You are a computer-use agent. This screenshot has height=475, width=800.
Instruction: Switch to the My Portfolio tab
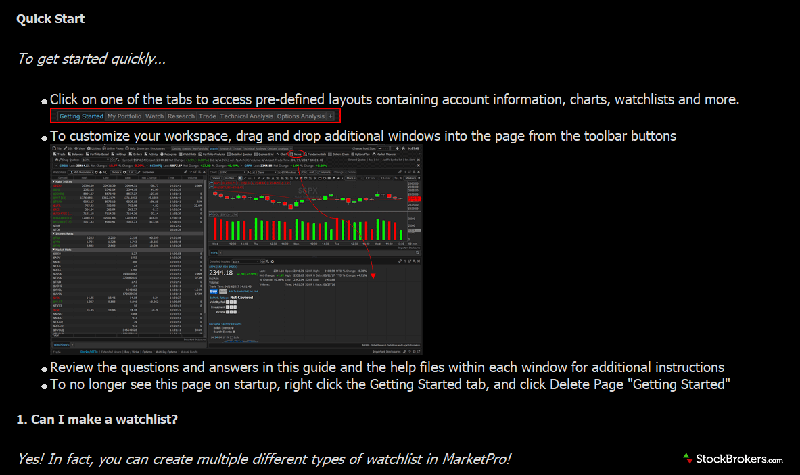[124, 116]
